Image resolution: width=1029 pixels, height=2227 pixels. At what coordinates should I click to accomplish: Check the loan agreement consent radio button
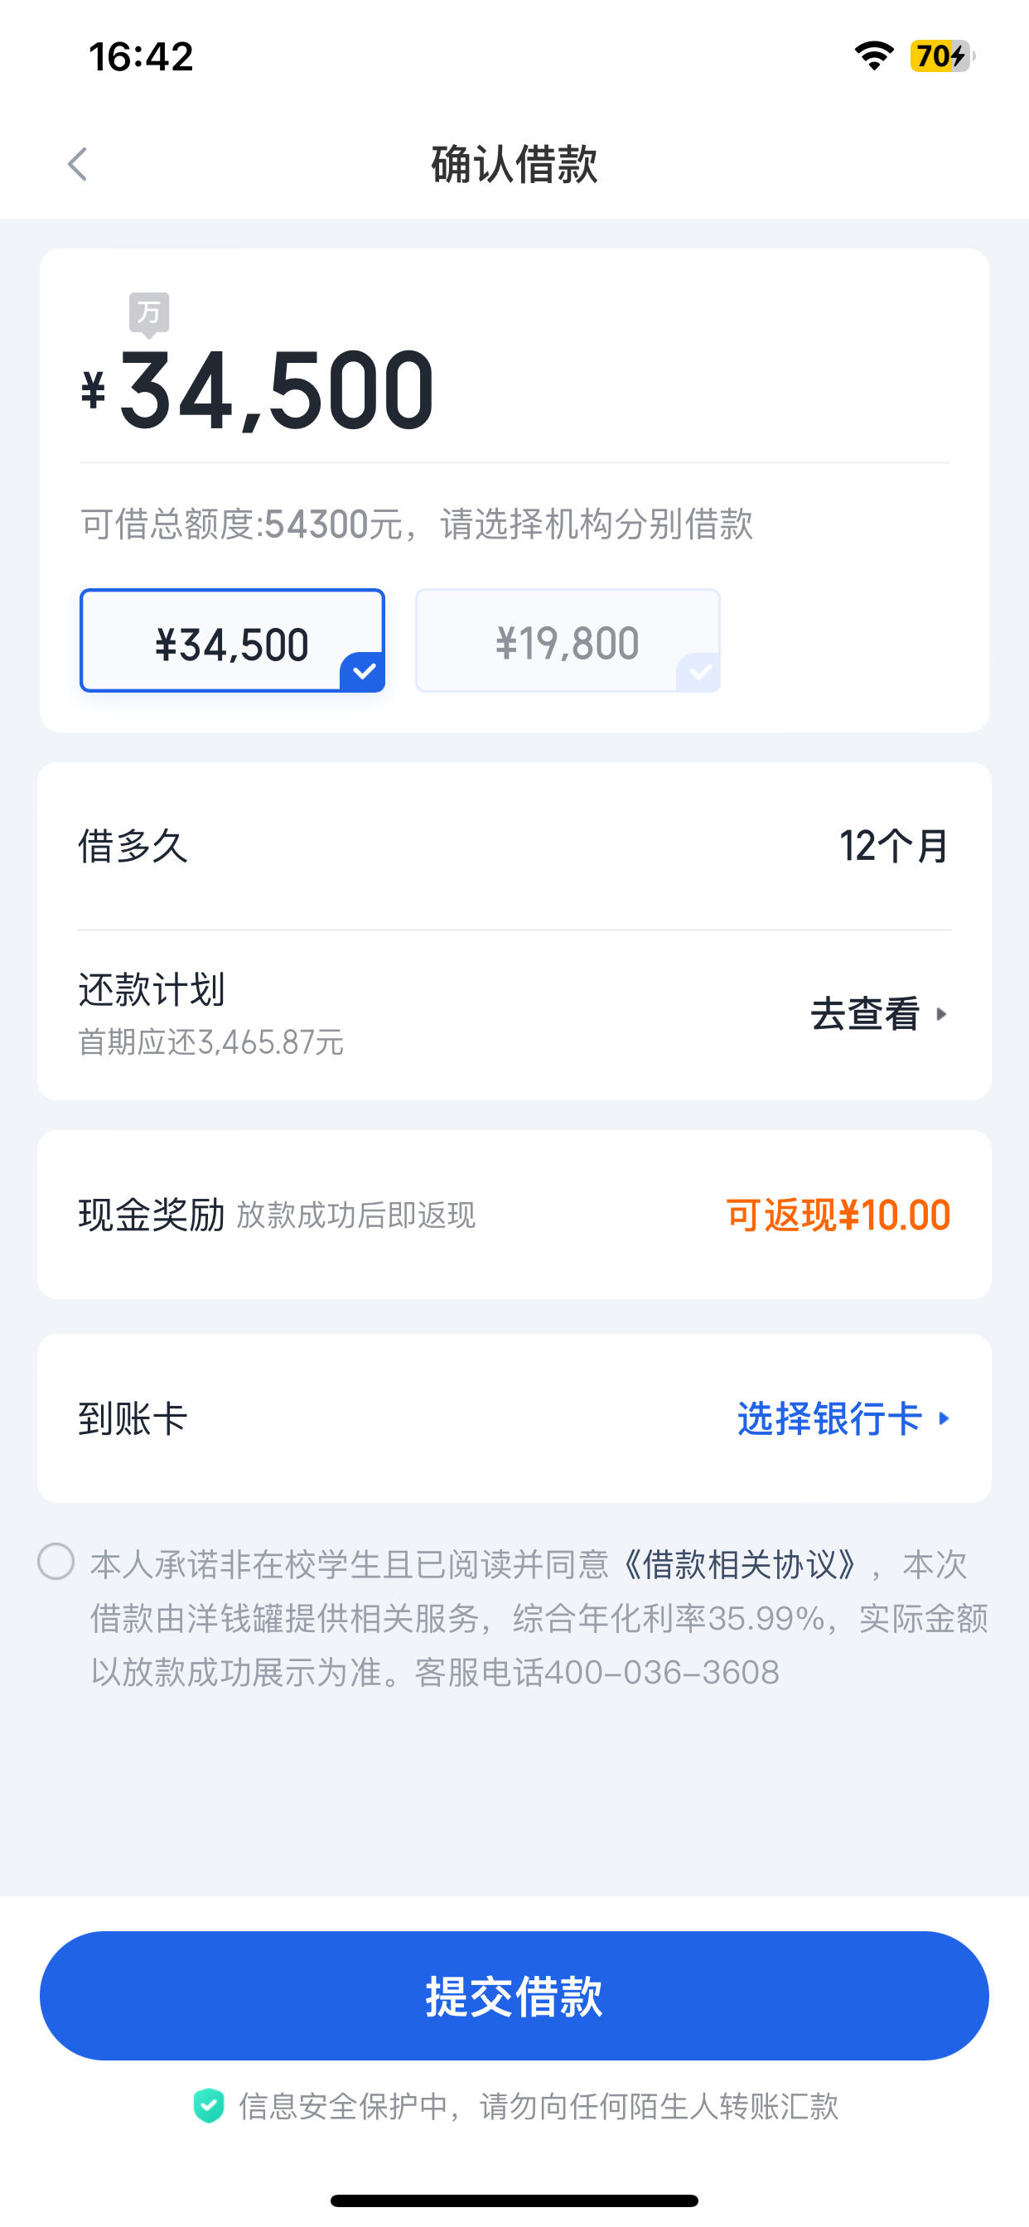click(x=56, y=1563)
